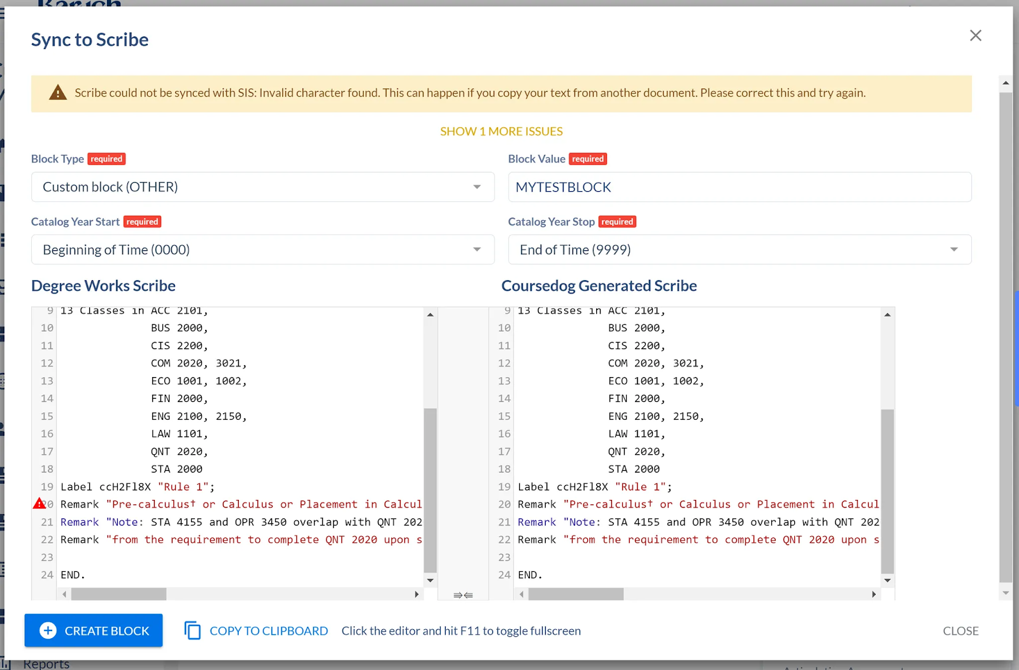Click line 21 Remark Note in Degree Works editor

tap(241, 522)
